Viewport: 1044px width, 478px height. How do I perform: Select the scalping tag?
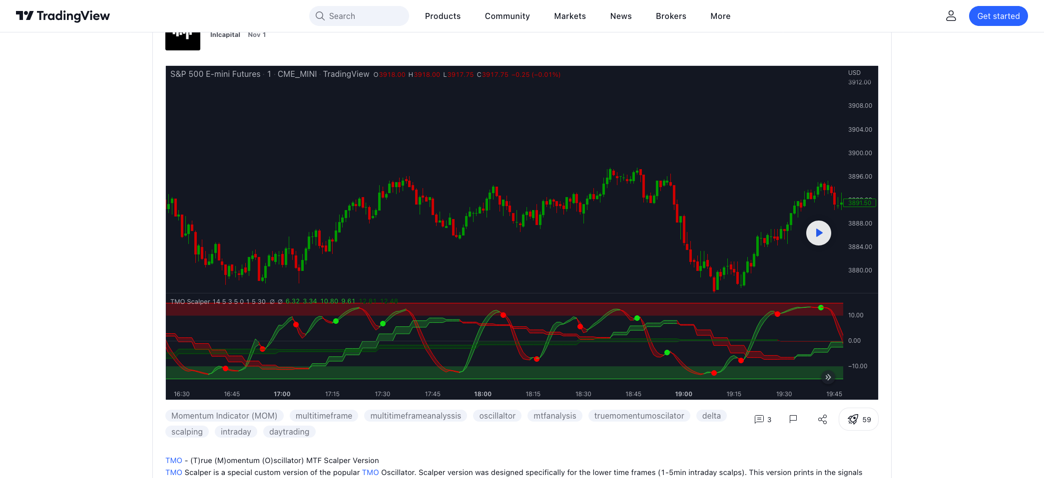coord(187,432)
